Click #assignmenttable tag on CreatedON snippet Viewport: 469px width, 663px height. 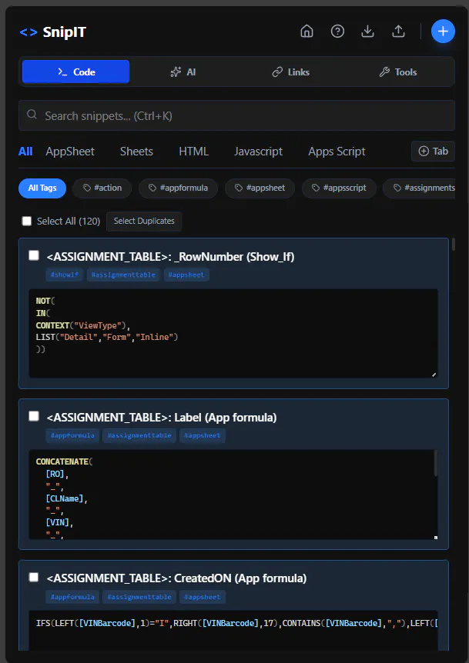pyautogui.click(x=139, y=597)
